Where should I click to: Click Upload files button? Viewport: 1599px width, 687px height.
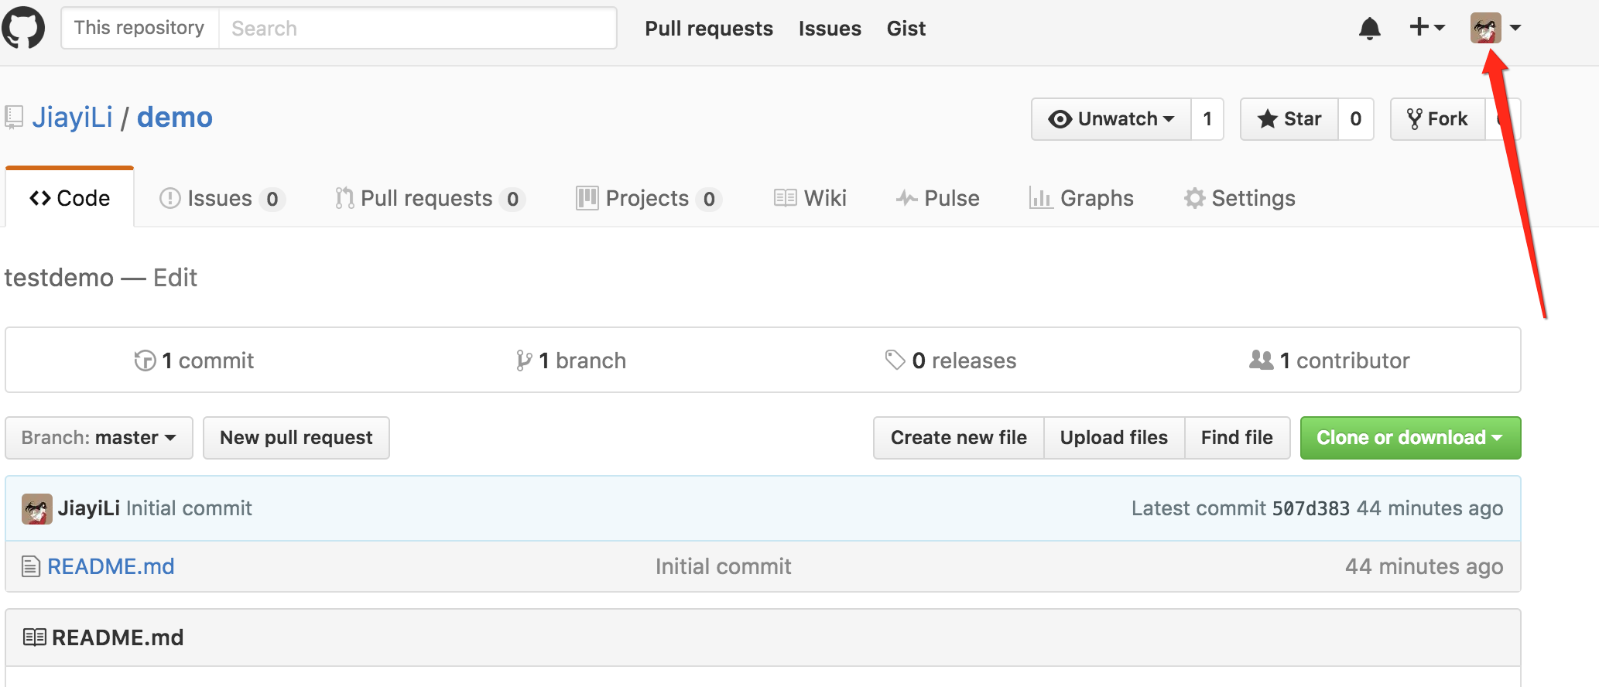(x=1114, y=438)
